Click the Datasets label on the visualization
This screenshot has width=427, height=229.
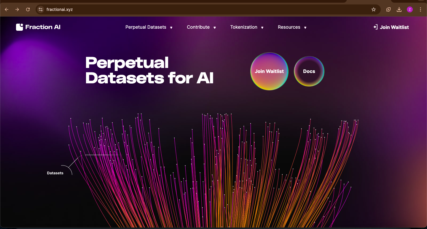tap(55, 173)
